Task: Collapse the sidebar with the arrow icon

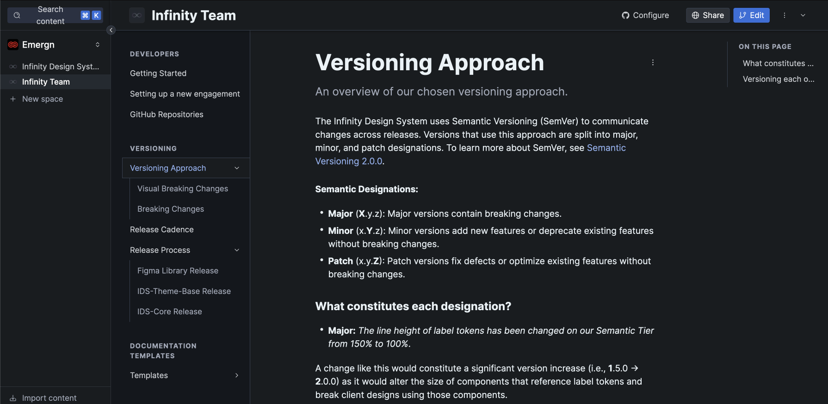Action: coord(111,30)
